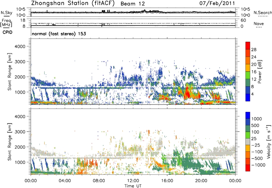This screenshot has width=272, height=188.
Task: Click velocity colorbar value '-1000'
Action: [258, 165]
